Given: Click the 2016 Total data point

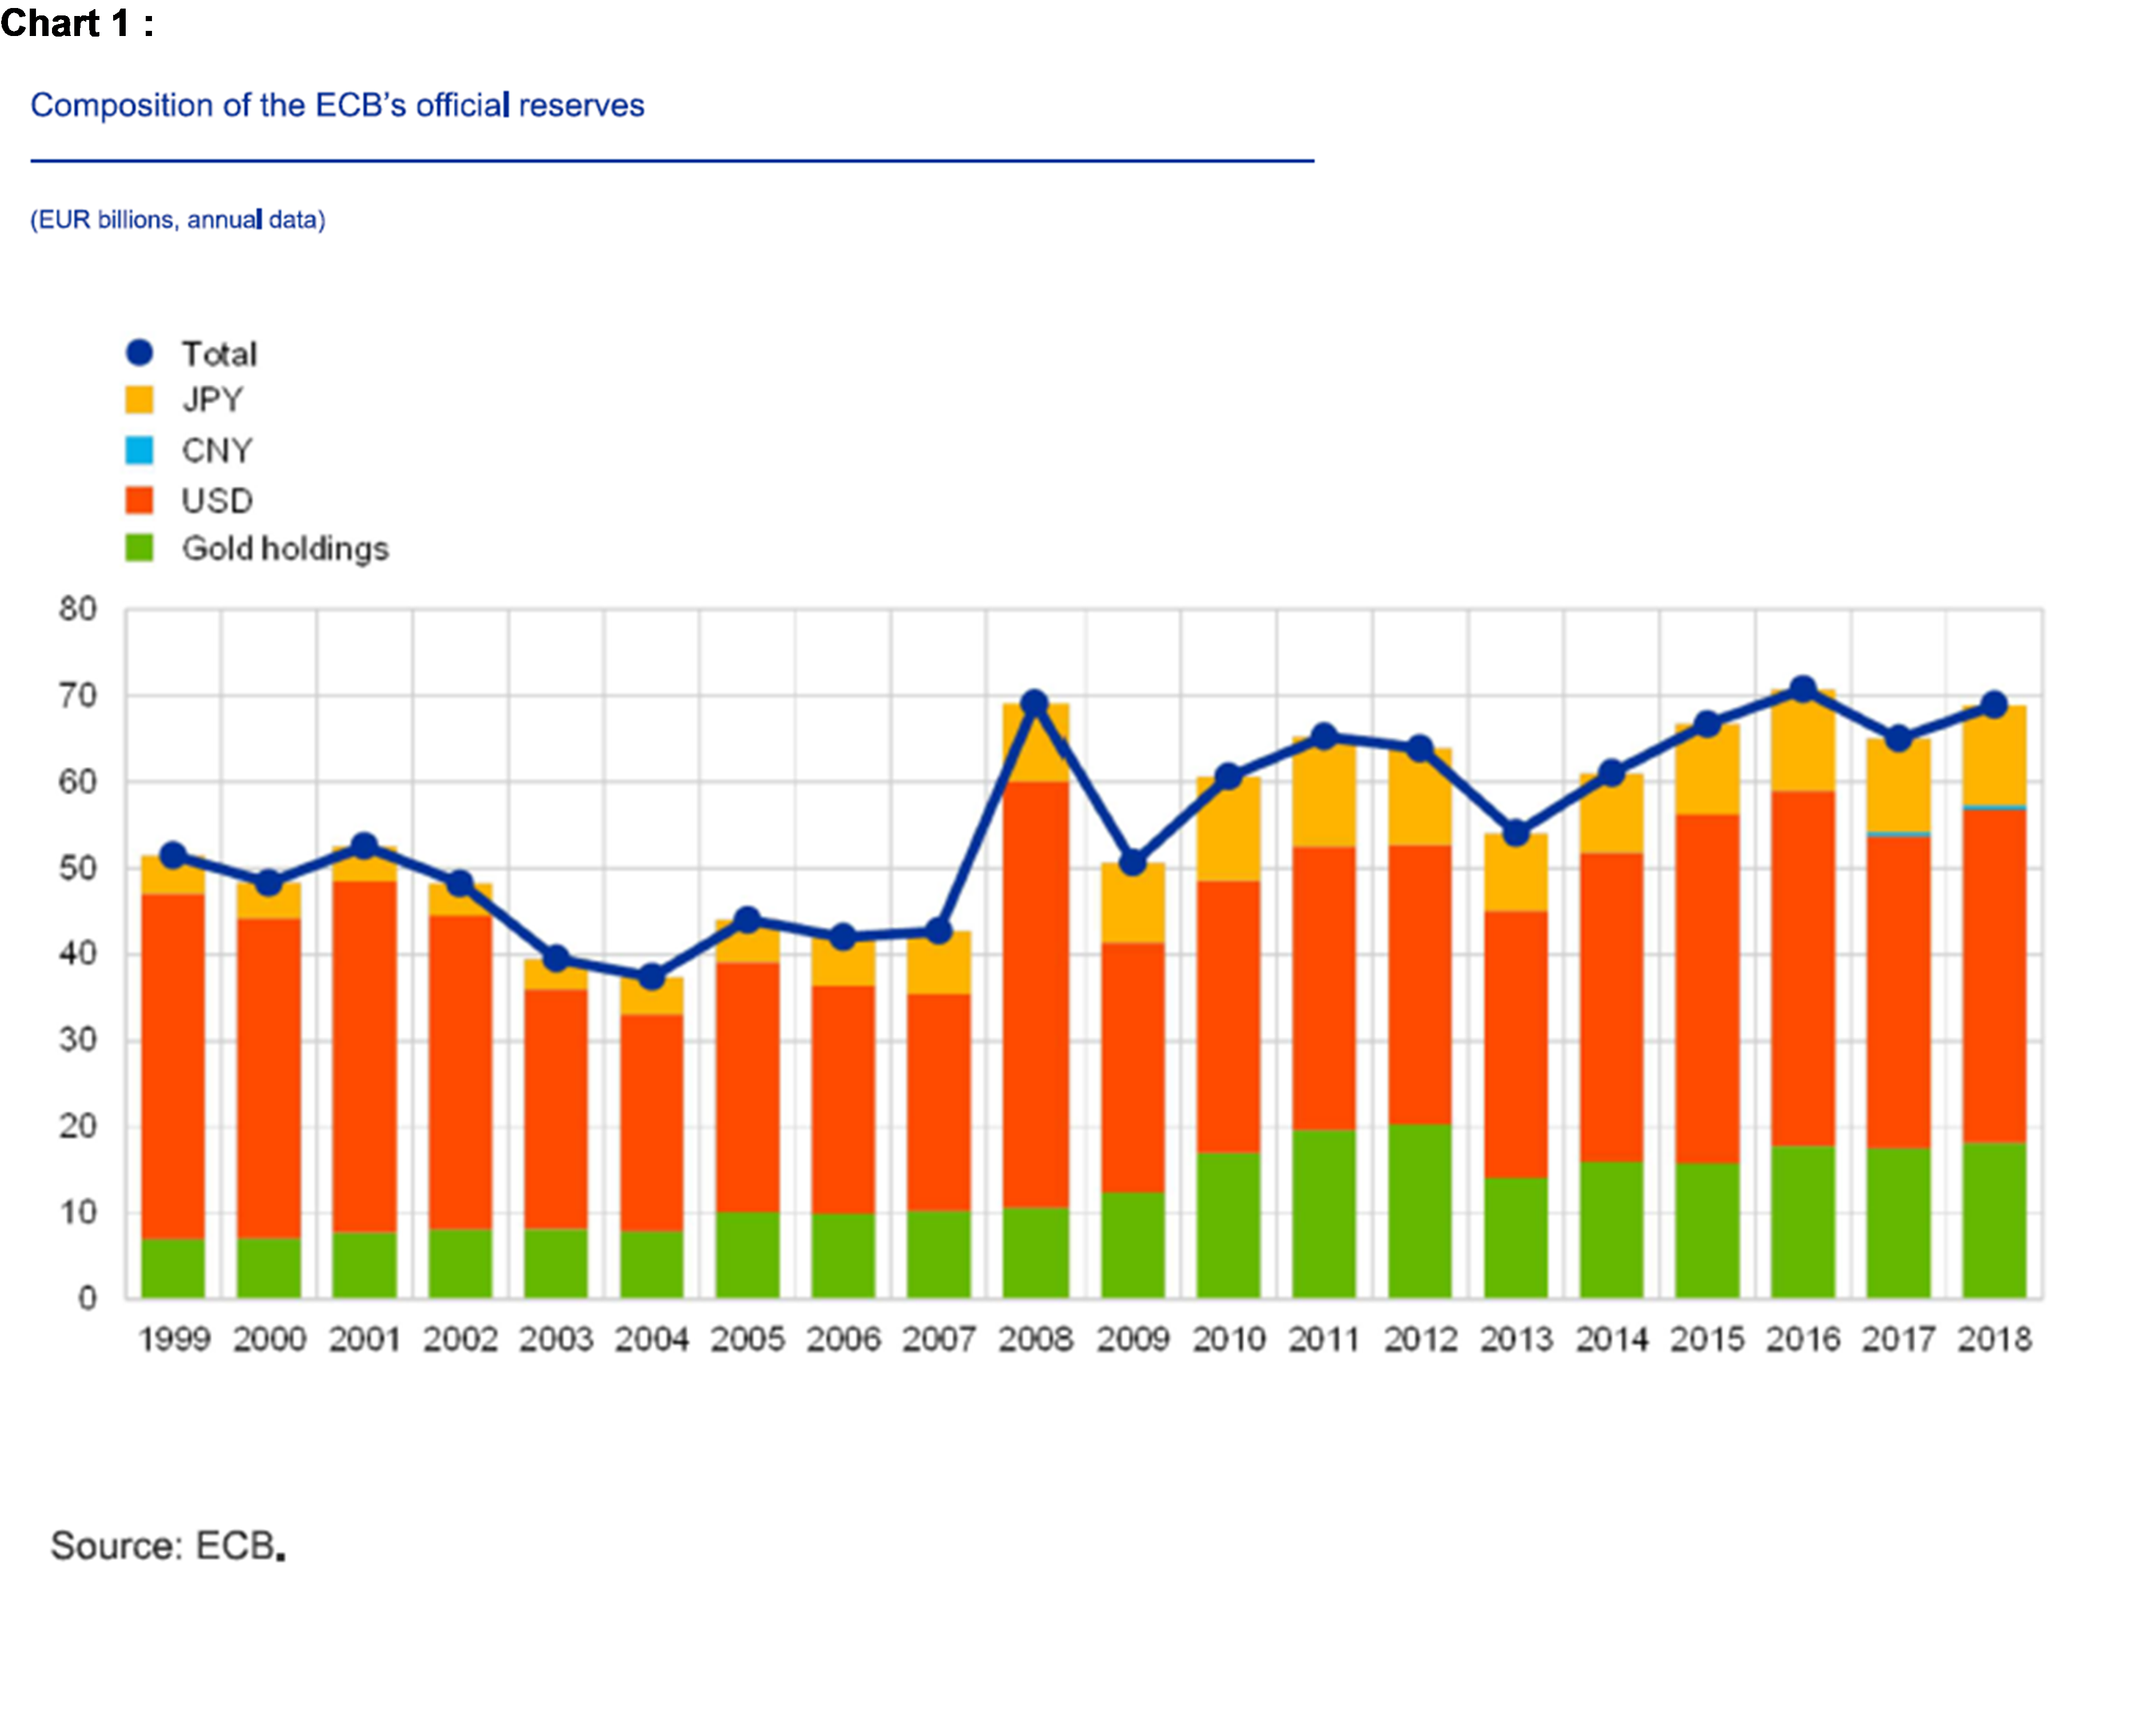Looking at the screenshot, I should click(1802, 689).
